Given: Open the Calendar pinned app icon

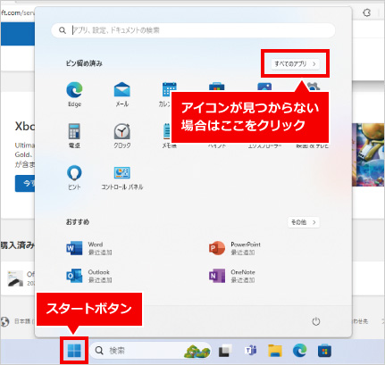Looking at the screenshot, I should [169, 89].
